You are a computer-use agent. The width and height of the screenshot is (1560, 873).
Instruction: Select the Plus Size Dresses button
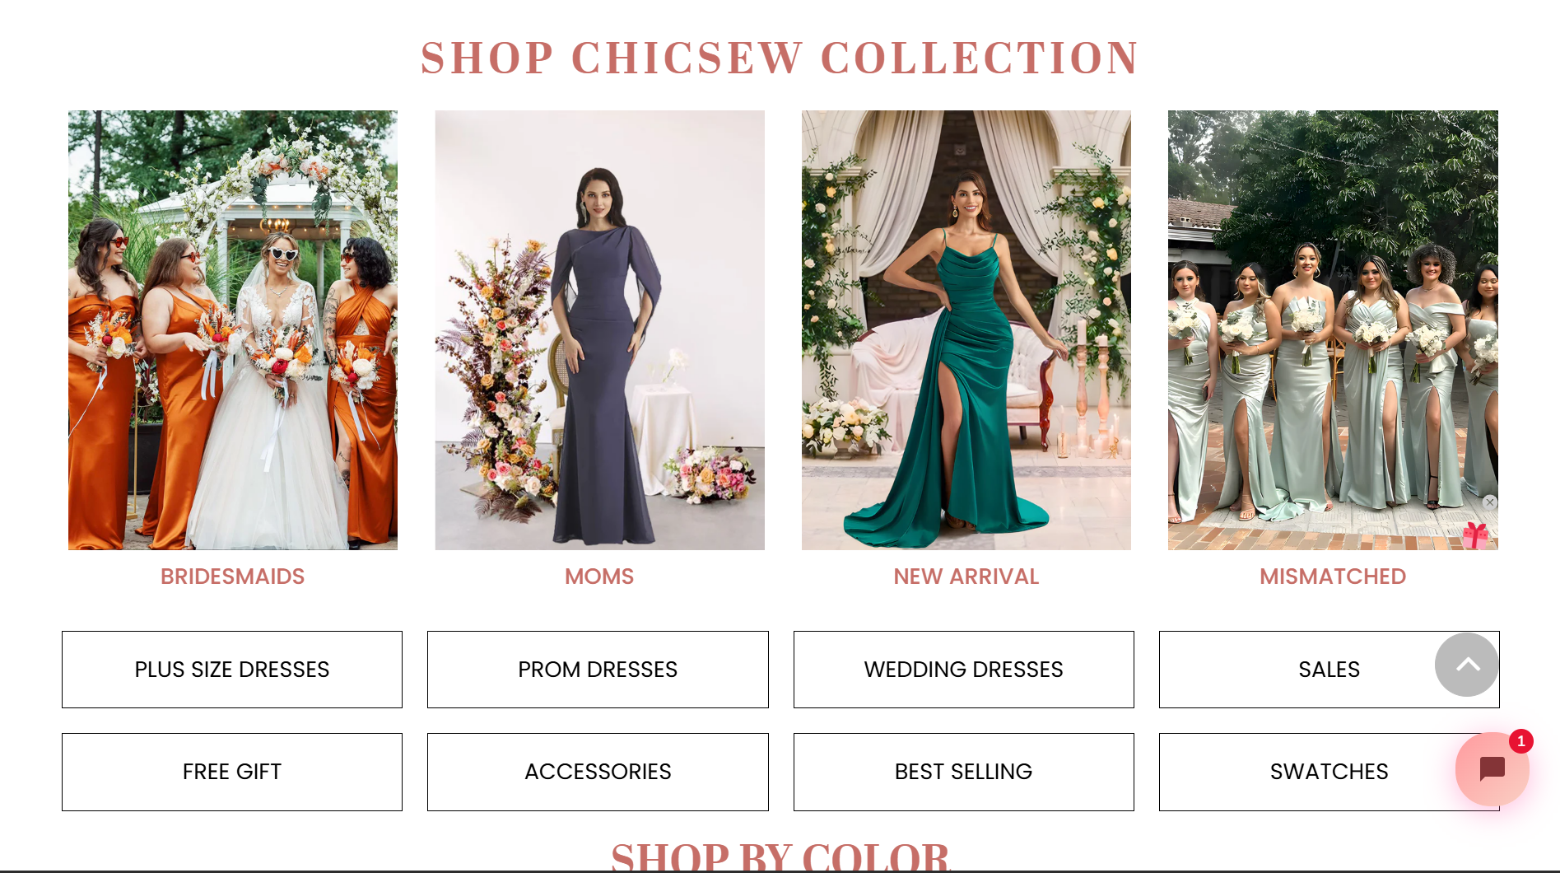pos(232,670)
